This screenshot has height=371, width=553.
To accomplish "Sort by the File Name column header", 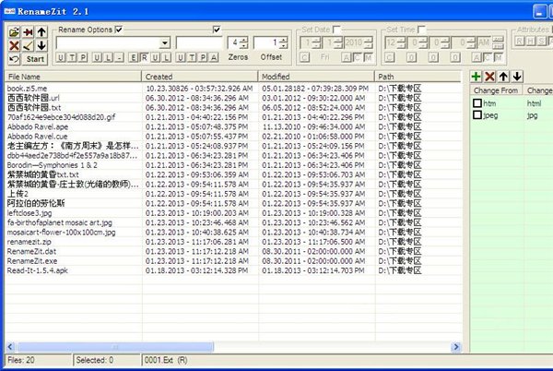I will point(73,77).
